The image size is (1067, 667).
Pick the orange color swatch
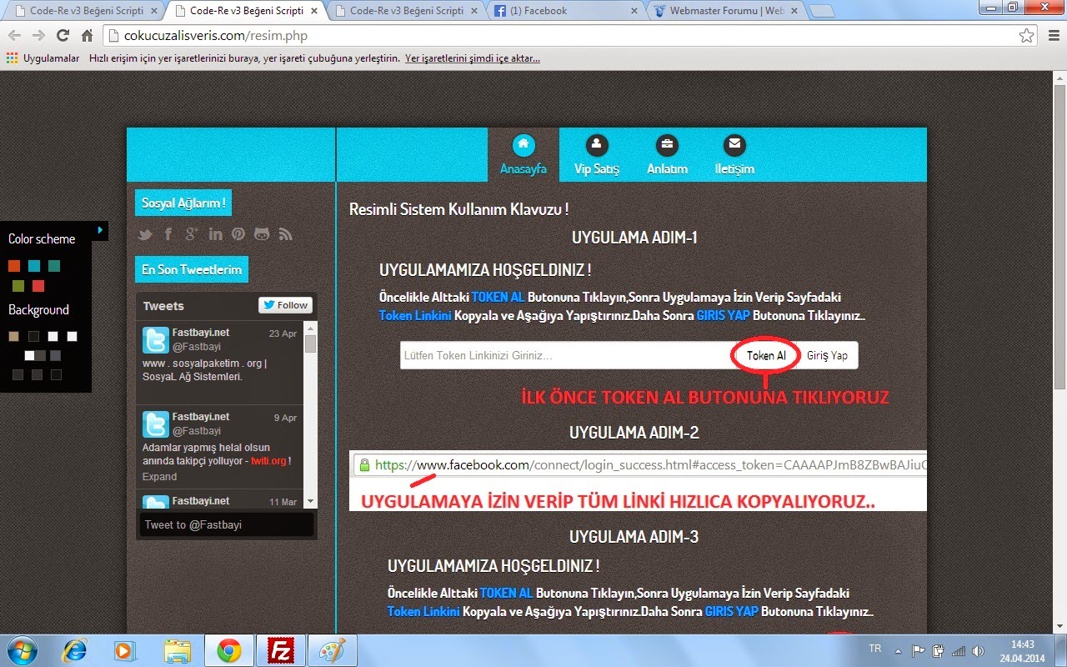(14, 266)
